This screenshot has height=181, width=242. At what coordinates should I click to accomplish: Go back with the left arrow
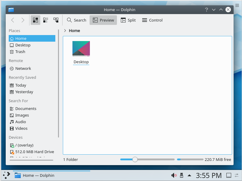tap(13, 20)
